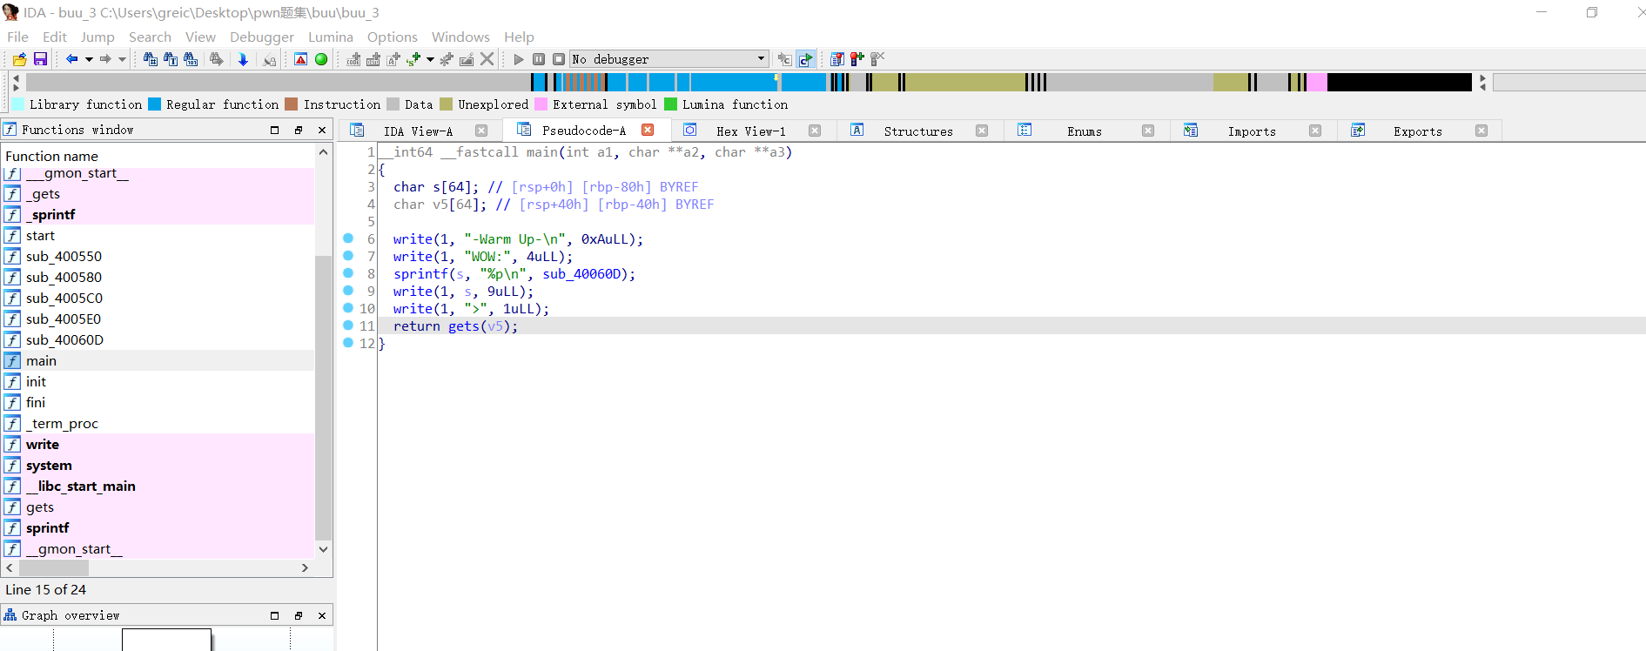Screen dimensions: 1646x651
Task: Click the blue window list toolbar icon
Action: 836,59
